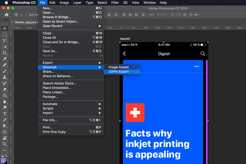Screen dimensions: 246x164
Task: Open the Apple menu
Action: (6, 3)
